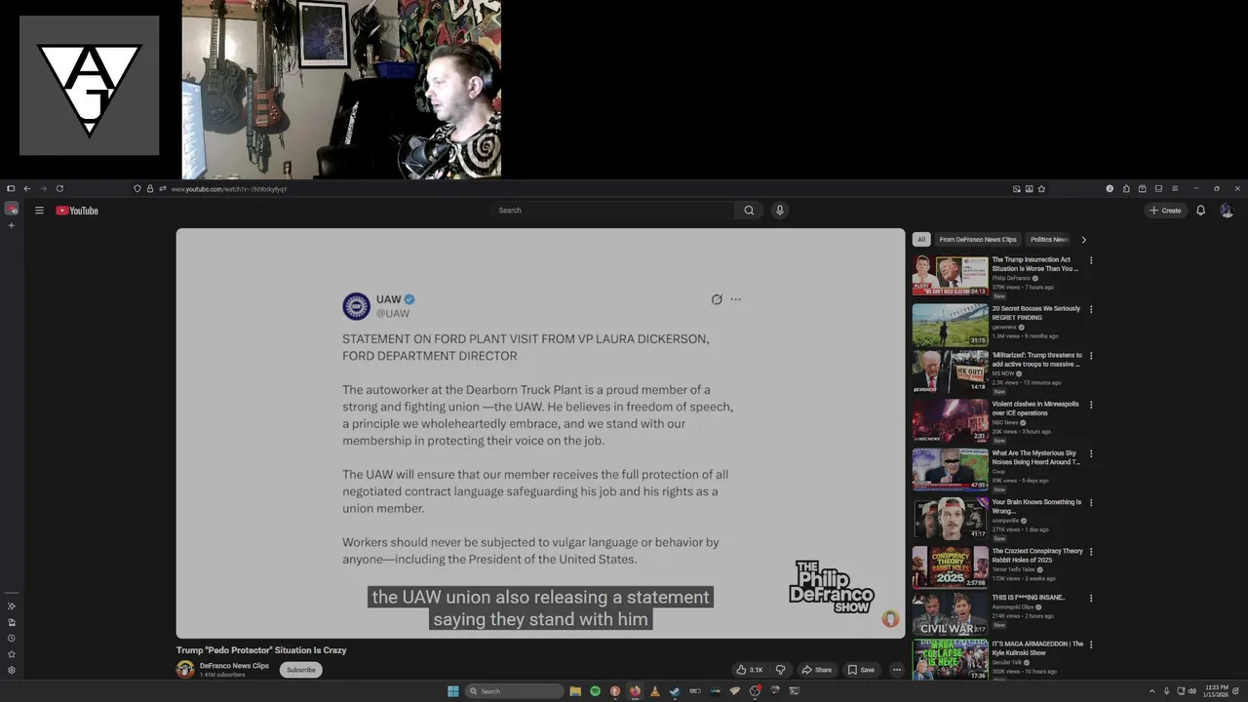Save the video to a playlist
Screen dimensions: 1248x702
click(x=861, y=670)
